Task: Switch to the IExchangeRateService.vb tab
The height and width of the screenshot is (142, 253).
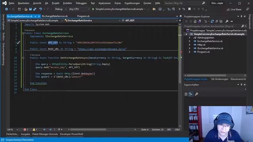Action: pos(55,16)
